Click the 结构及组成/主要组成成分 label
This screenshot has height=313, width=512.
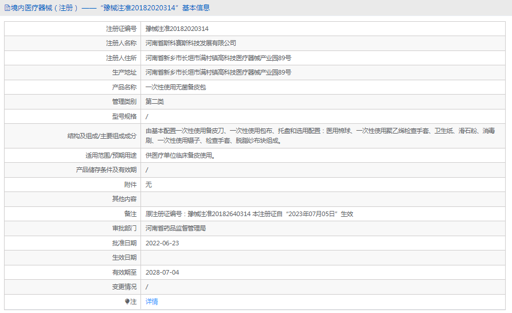click(102, 136)
